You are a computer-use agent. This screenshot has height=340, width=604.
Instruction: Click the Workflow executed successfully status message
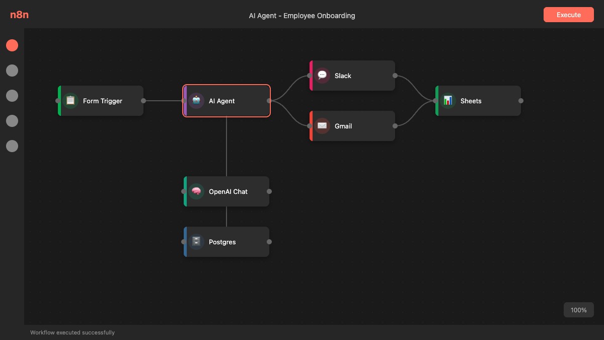pyautogui.click(x=72, y=332)
